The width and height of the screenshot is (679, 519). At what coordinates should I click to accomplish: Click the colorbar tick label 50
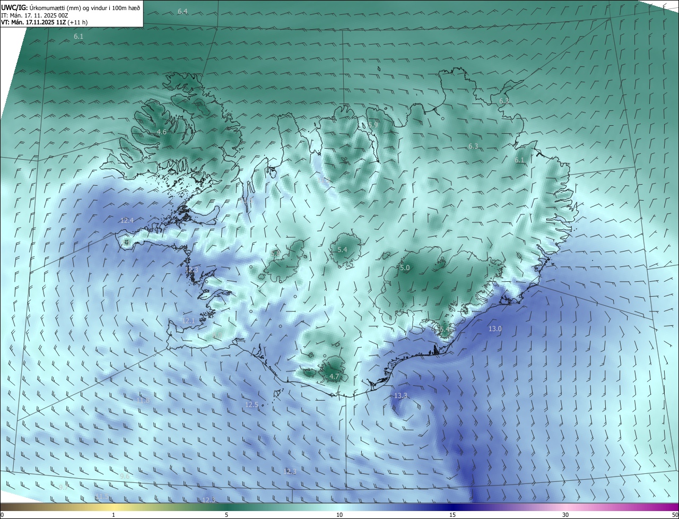675,515
